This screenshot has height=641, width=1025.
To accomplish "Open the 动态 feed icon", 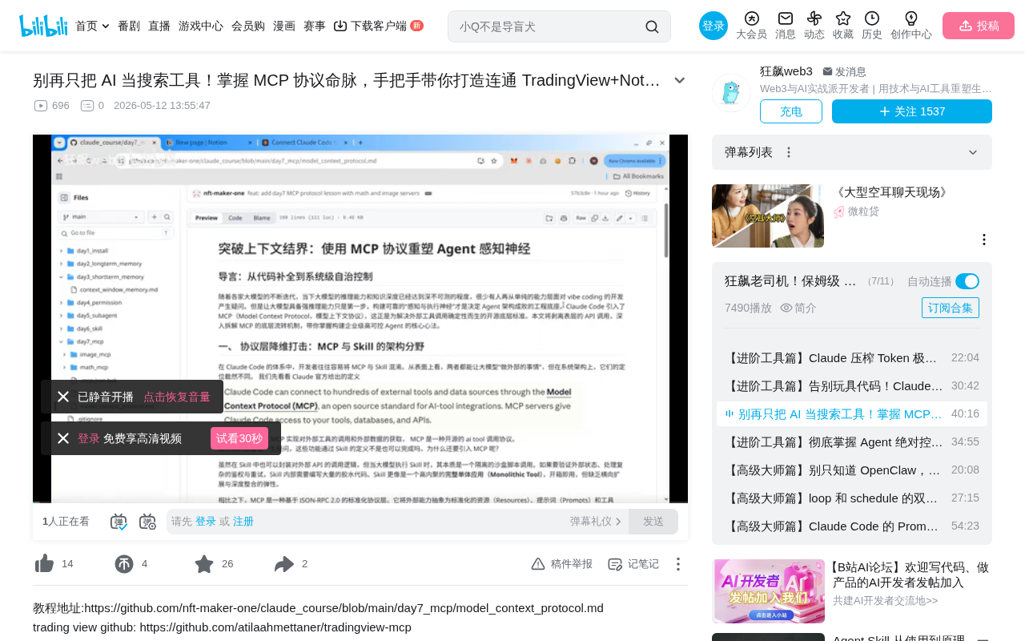I will 814,26.
